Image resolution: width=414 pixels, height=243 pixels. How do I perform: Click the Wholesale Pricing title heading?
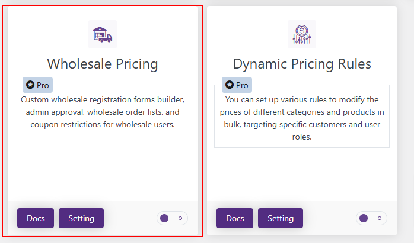(102, 63)
